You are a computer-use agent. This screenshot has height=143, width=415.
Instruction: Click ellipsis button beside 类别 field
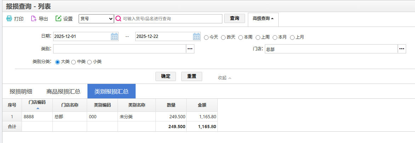190,49
